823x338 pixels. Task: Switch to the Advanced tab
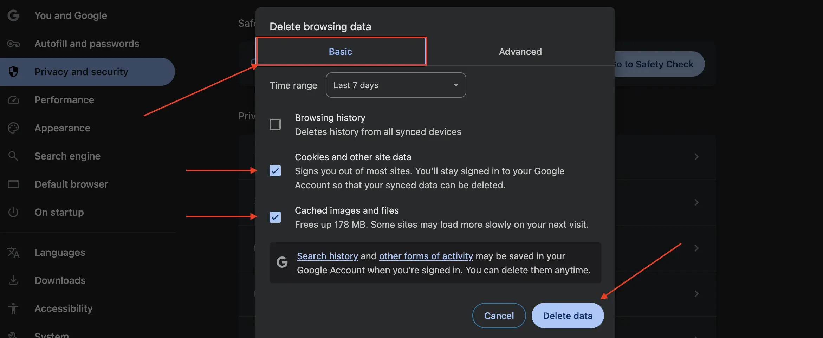click(x=520, y=51)
